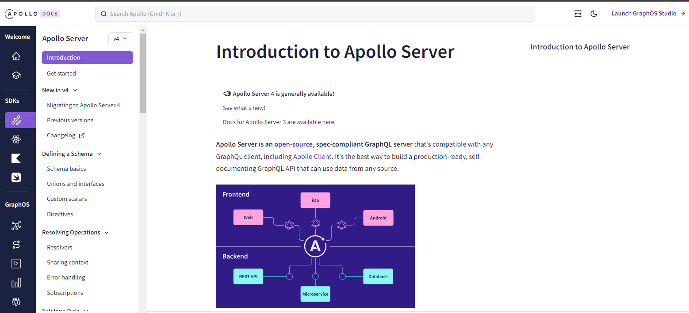The width and height of the screenshot is (689, 313).
Task: Click the graduation cap icon under Welcome
Action: pos(16,75)
